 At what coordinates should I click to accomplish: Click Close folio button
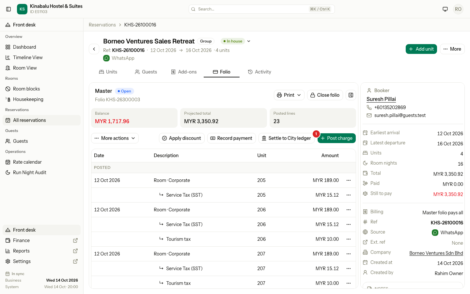click(325, 95)
